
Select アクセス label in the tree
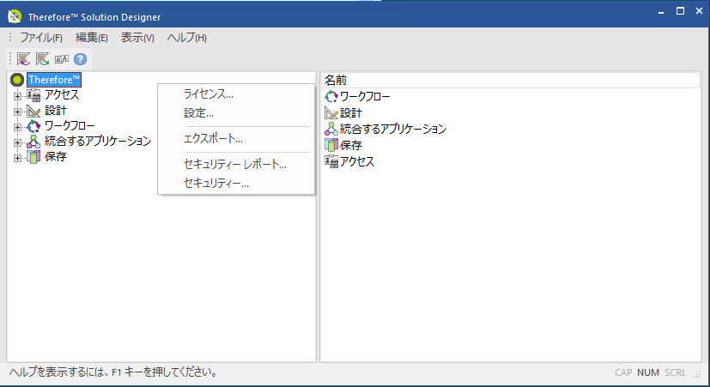[62, 95]
